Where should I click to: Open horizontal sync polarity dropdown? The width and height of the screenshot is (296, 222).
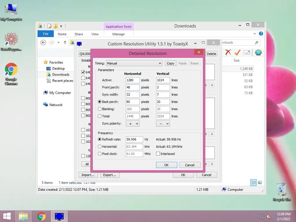click(x=132, y=124)
